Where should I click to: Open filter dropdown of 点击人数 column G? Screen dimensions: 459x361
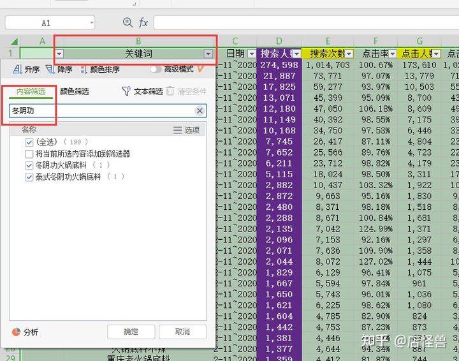click(437, 54)
